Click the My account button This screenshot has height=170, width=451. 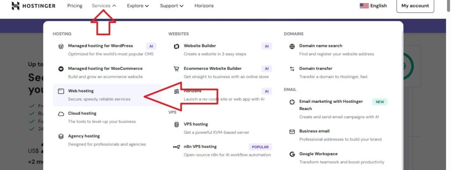click(x=415, y=6)
